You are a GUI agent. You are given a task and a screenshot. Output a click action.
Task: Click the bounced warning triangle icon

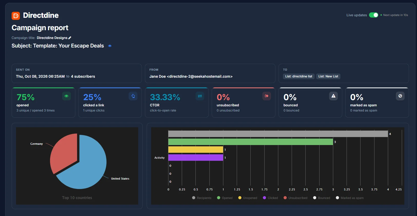333,96
